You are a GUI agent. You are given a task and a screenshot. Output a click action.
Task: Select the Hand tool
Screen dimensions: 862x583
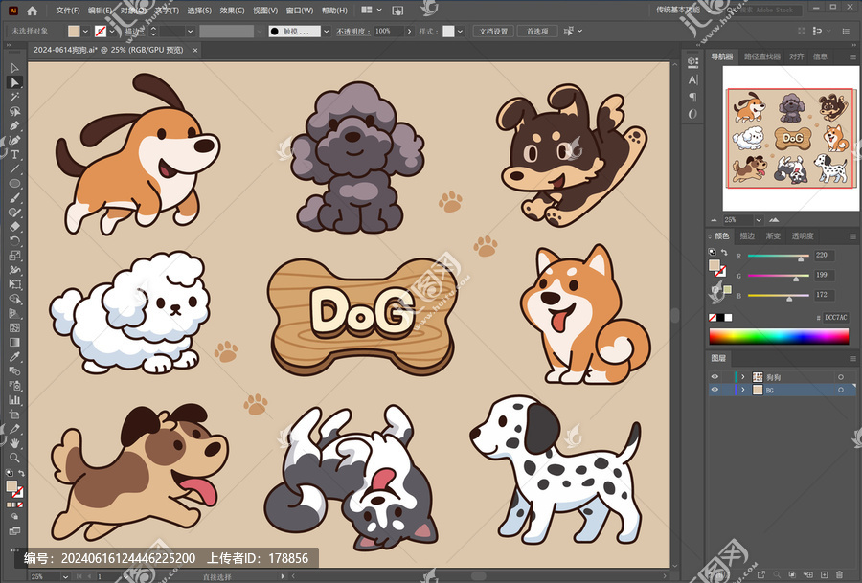[x=14, y=443]
